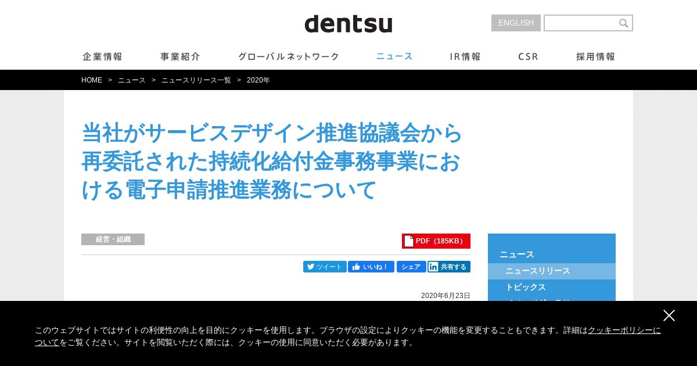Open the IR情報 menu
The width and height of the screenshot is (697, 366).
point(465,56)
